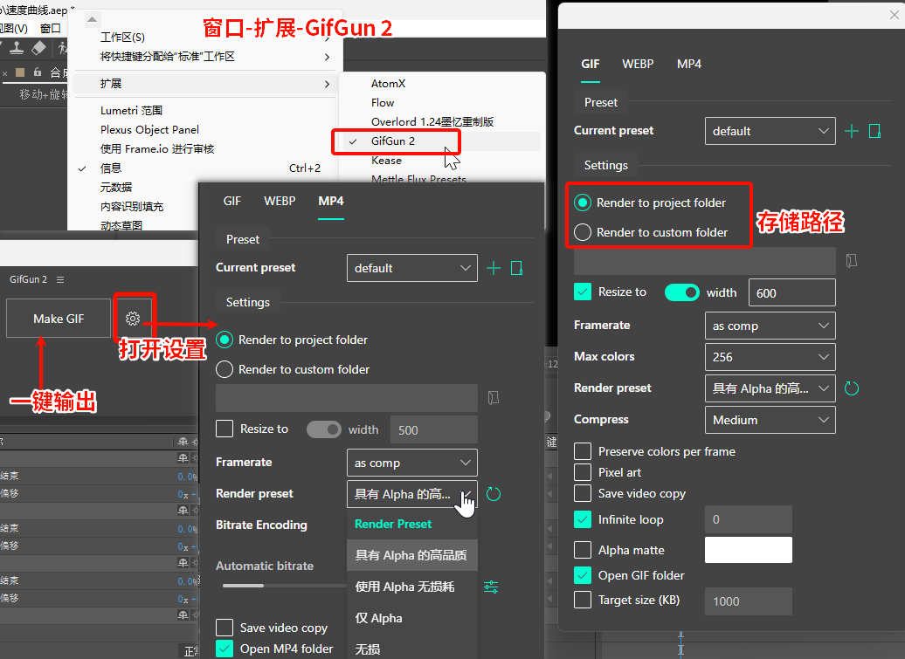This screenshot has height=659, width=905.
Task: Click Alpha matte white color swatch
Action: click(749, 550)
